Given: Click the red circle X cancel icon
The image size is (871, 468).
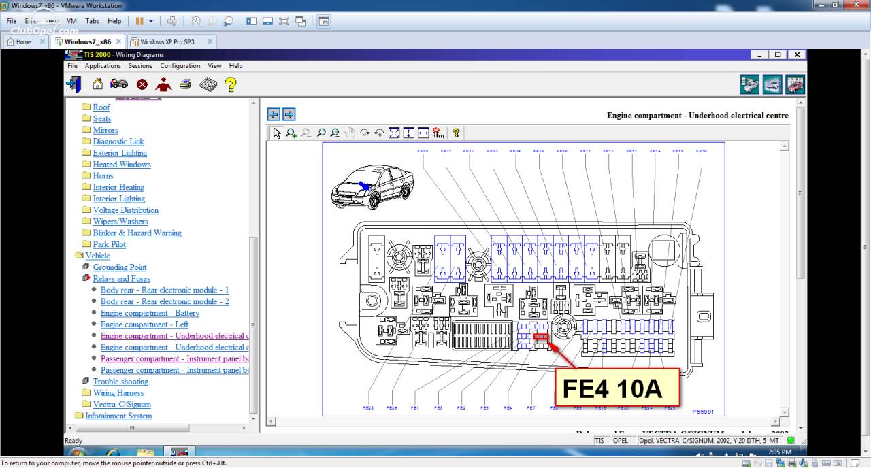Looking at the screenshot, I should [142, 84].
